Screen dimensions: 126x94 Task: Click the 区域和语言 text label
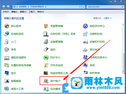[17, 34]
